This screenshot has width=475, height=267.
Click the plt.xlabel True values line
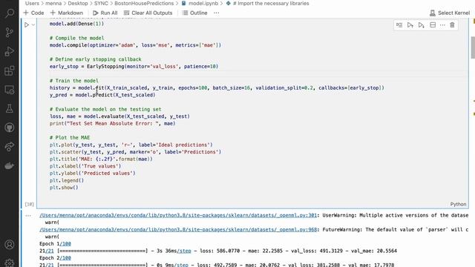[85, 166]
